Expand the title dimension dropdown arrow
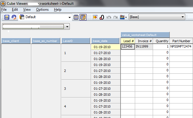 [67, 27]
